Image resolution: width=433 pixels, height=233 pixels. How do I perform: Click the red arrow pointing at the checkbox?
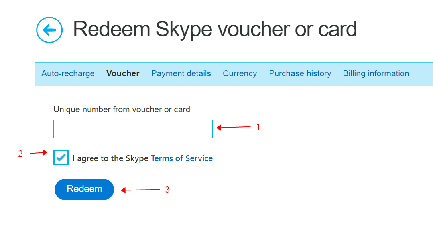pos(39,153)
